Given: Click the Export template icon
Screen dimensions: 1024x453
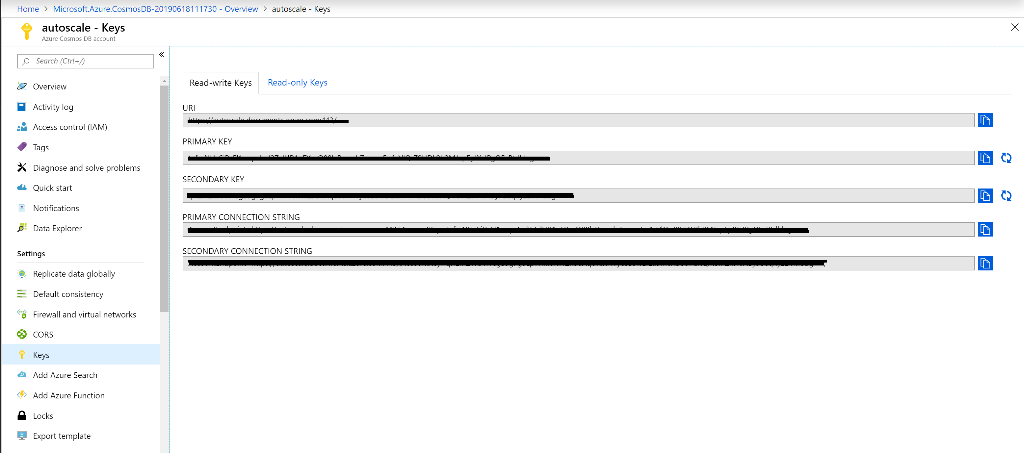Looking at the screenshot, I should tap(22, 436).
